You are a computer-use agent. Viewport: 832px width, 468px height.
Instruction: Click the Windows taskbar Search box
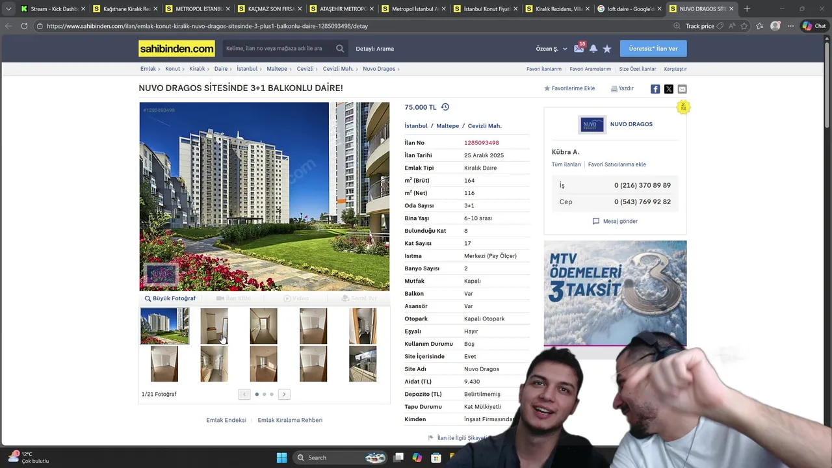click(339, 458)
